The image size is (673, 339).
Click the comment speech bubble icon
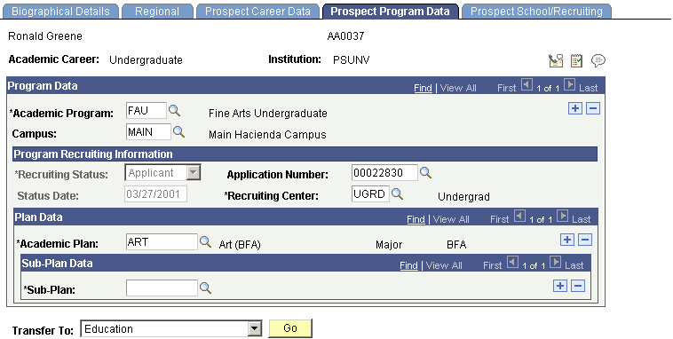point(598,60)
